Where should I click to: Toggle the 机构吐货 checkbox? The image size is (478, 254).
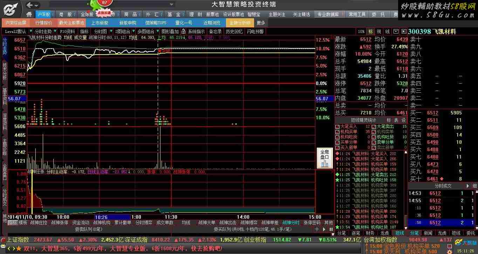(374, 137)
